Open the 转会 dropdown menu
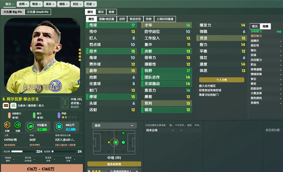Screen dimensions: 283x172 coord(36,4)
